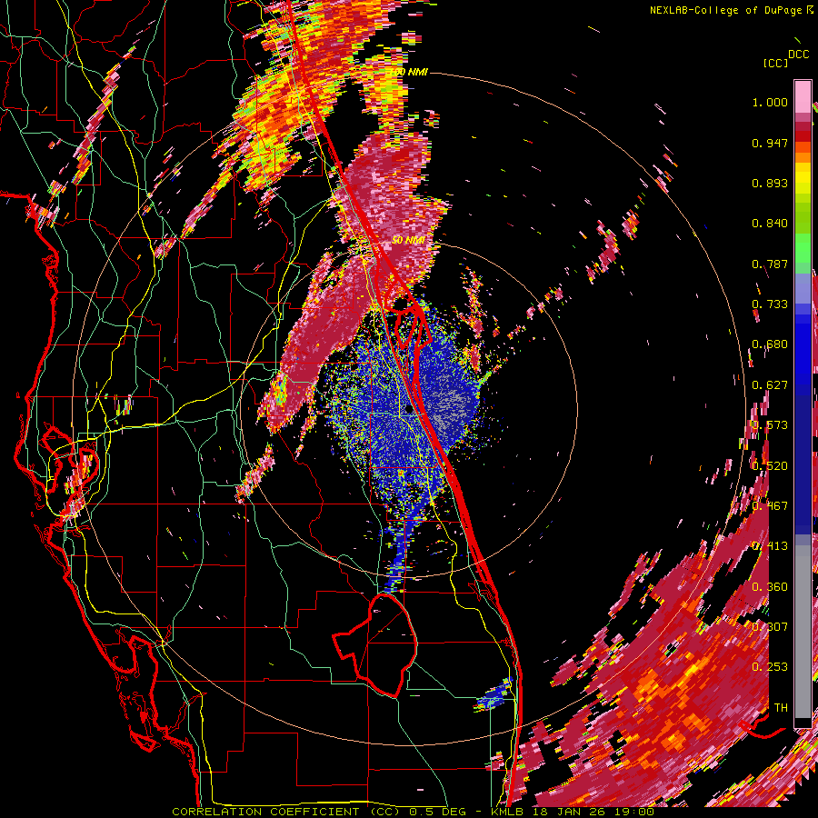The image size is (818, 818).
Task: Select the 0.627 legend value
Action: click(770, 385)
